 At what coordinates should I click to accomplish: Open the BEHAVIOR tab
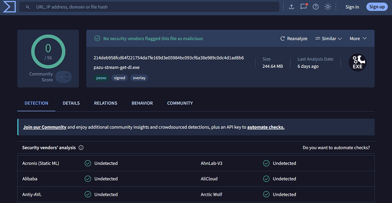[142, 103]
